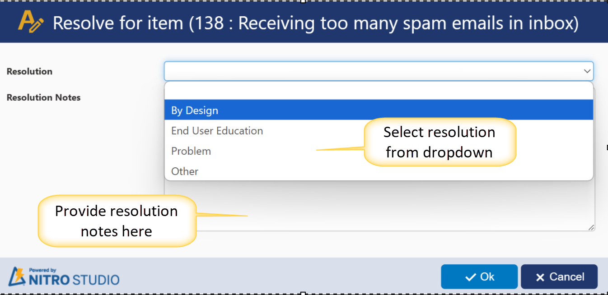Choose the blank option atop the list

point(379,91)
